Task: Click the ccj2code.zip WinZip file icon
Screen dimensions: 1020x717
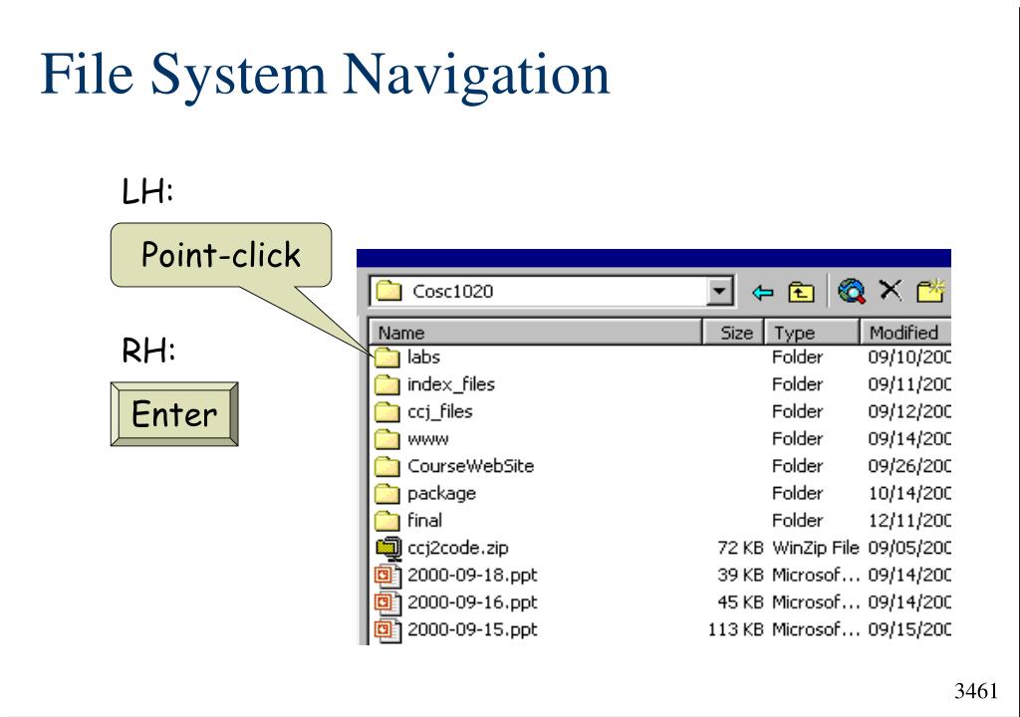Action: (388, 549)
